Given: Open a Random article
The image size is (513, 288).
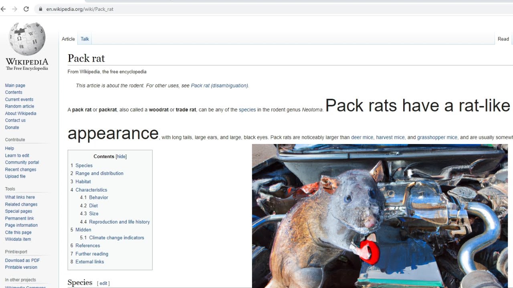Looking at the screenshot, I should (x=20, y=106).
